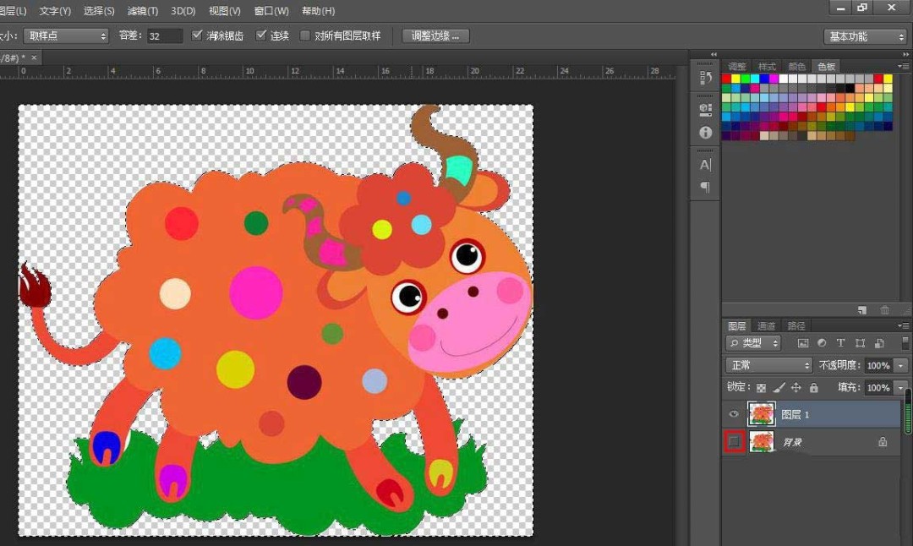
Task: Pick the red swatch in 色板 panel
Action: pos(726,79)
